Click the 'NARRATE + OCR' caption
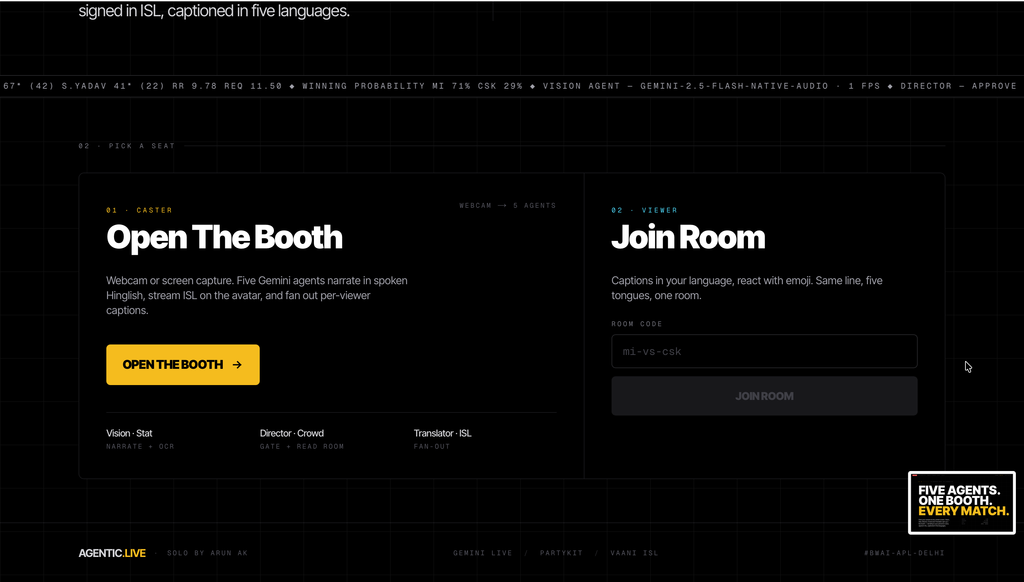The width and height of the screenshot is (1024, 582). (141, 447)
